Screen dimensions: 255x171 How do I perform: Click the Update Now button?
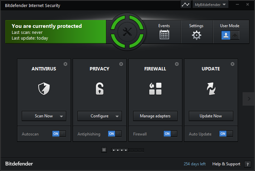211,116
